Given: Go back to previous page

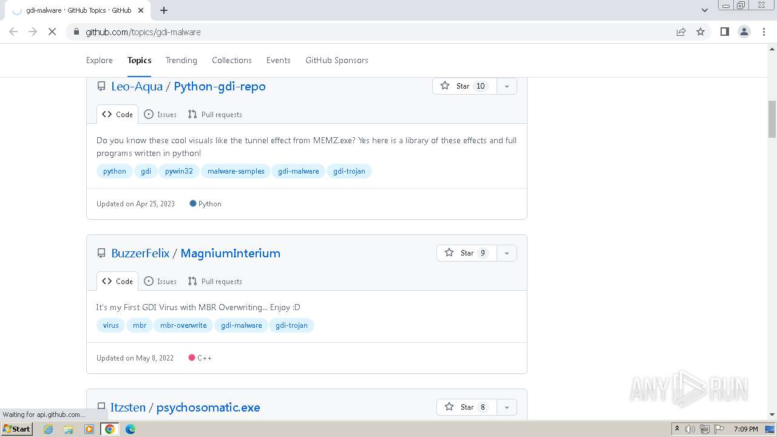Looking at the screenshot, I should [x=13, y=32].
